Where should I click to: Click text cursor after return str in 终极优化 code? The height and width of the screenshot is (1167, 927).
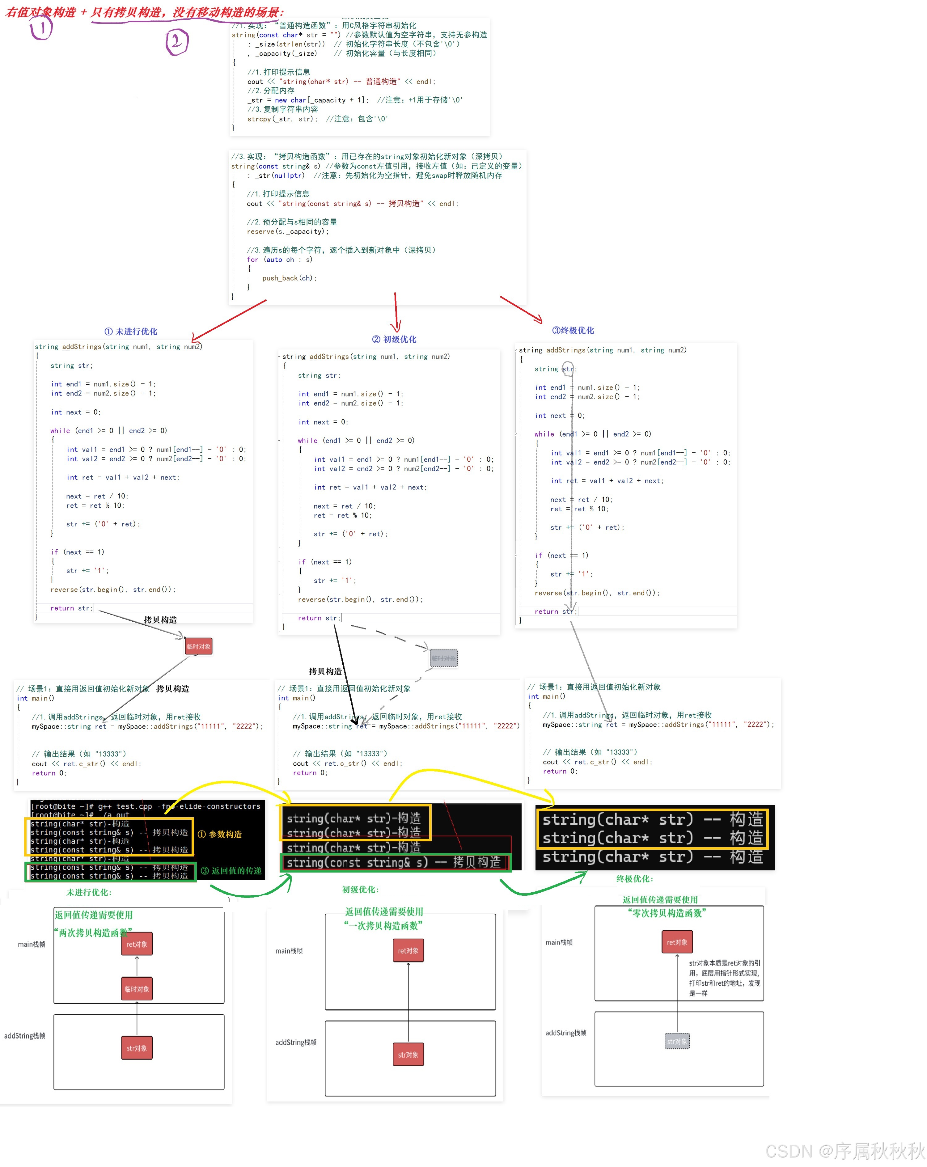point(578,612)
